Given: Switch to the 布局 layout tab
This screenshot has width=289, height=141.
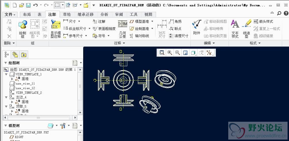Looking at the screenshot, I should (x=27, y=14).
